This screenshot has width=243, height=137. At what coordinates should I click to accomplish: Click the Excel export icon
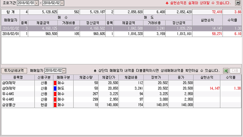(226, 71)
